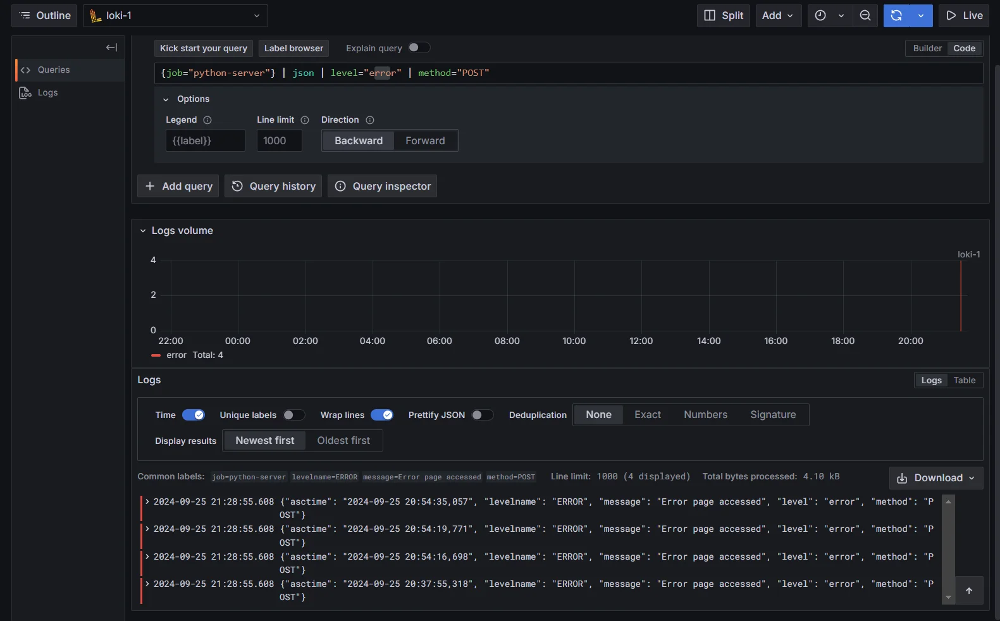Click the Split view button

pos(724,16)
